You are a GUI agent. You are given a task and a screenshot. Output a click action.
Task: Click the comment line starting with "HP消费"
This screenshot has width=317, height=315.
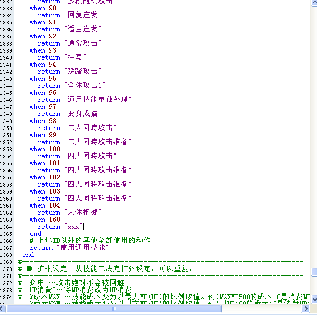75,290
